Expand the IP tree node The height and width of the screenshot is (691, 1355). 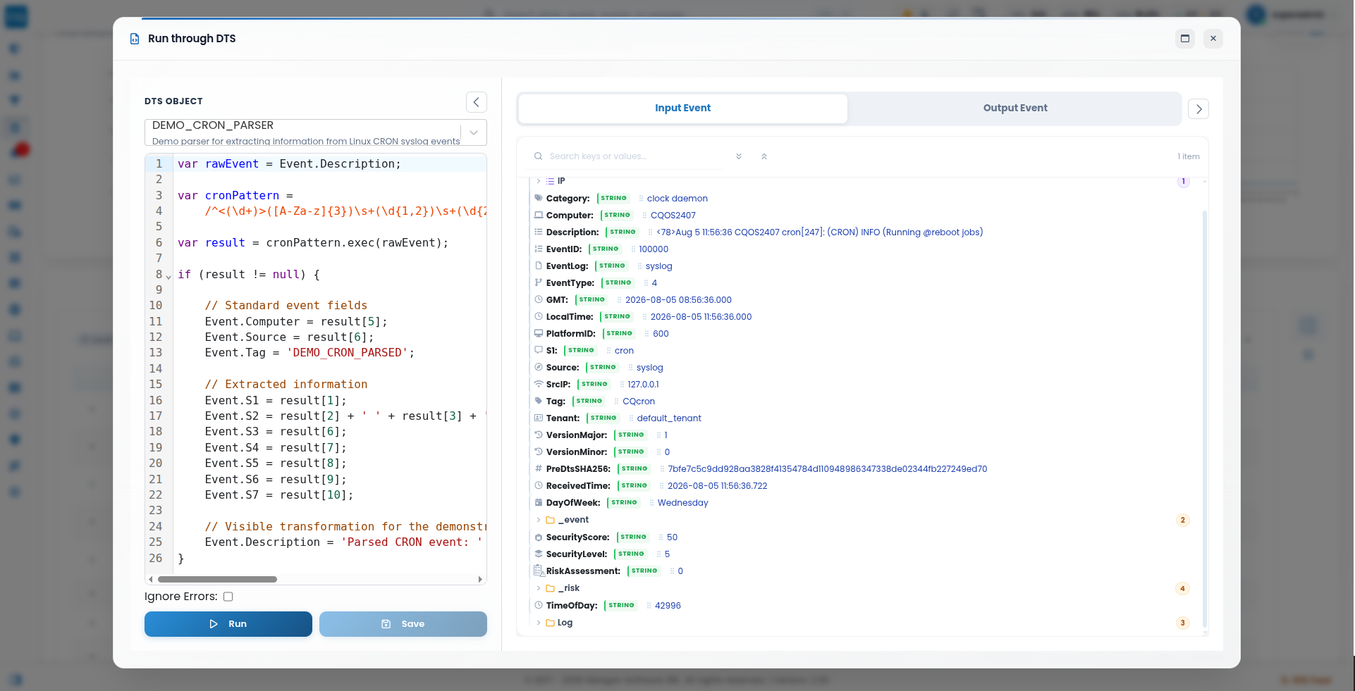pyautogui.click(x=539, y=181)
